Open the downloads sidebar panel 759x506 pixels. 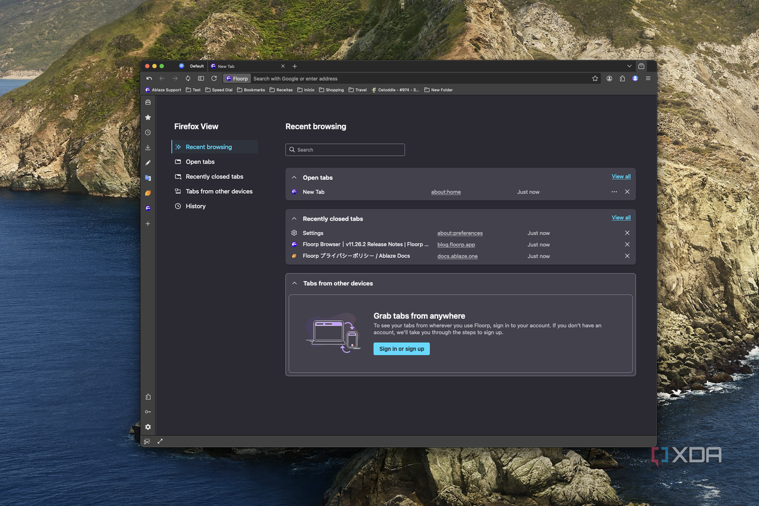pyautogui.click(x=148, y=147)
